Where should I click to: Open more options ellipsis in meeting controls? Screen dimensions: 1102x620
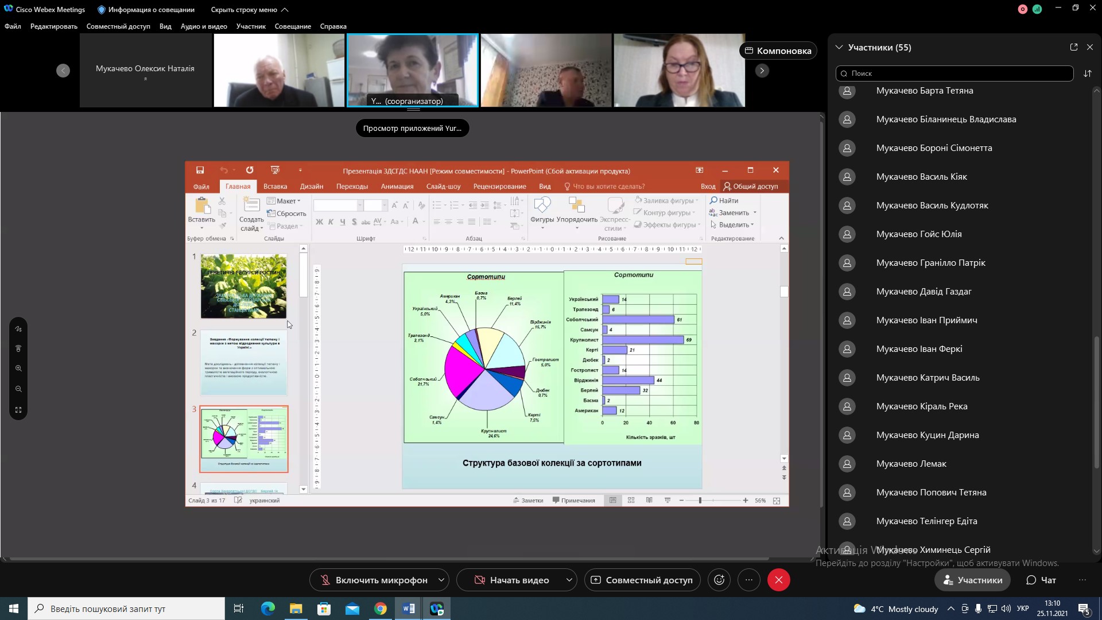(749, 580)
